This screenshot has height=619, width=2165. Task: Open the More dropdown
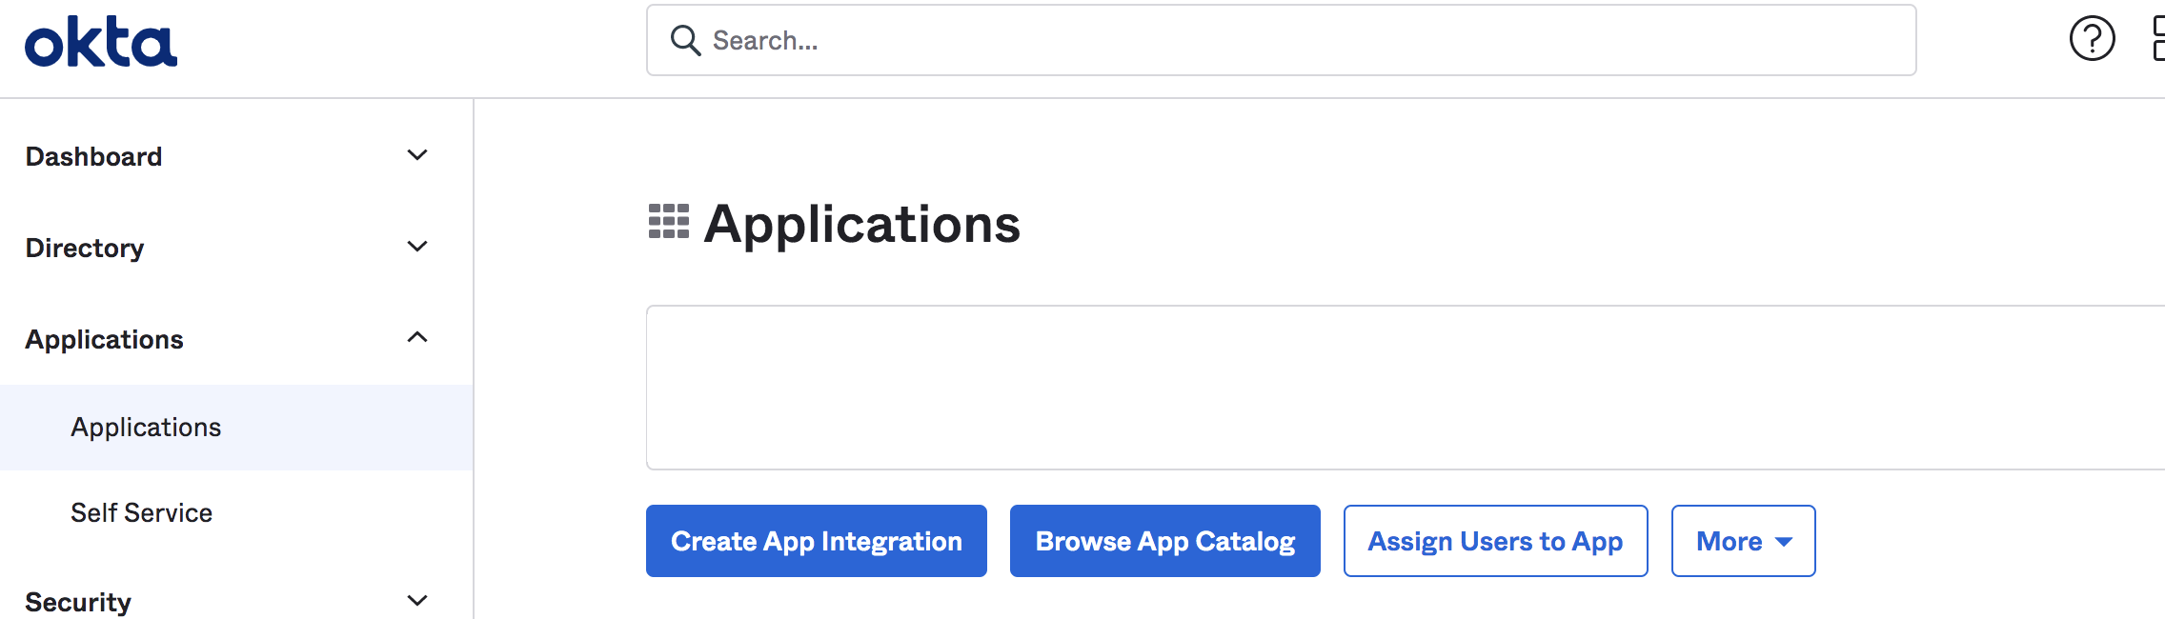1742,541
